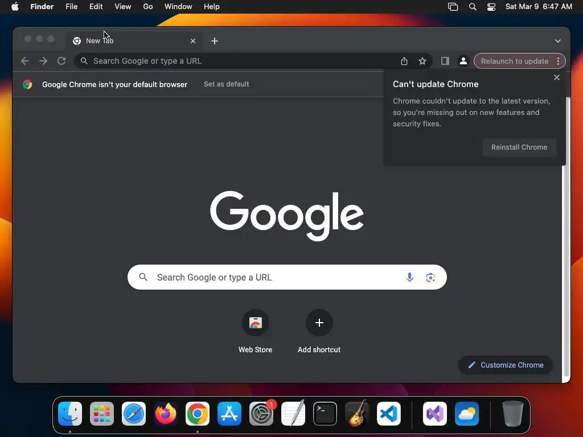Image resolution: width=583 pixels, height=437 pixels.
Task: Open the Finder menu
Action: click(x=42, y=7)
